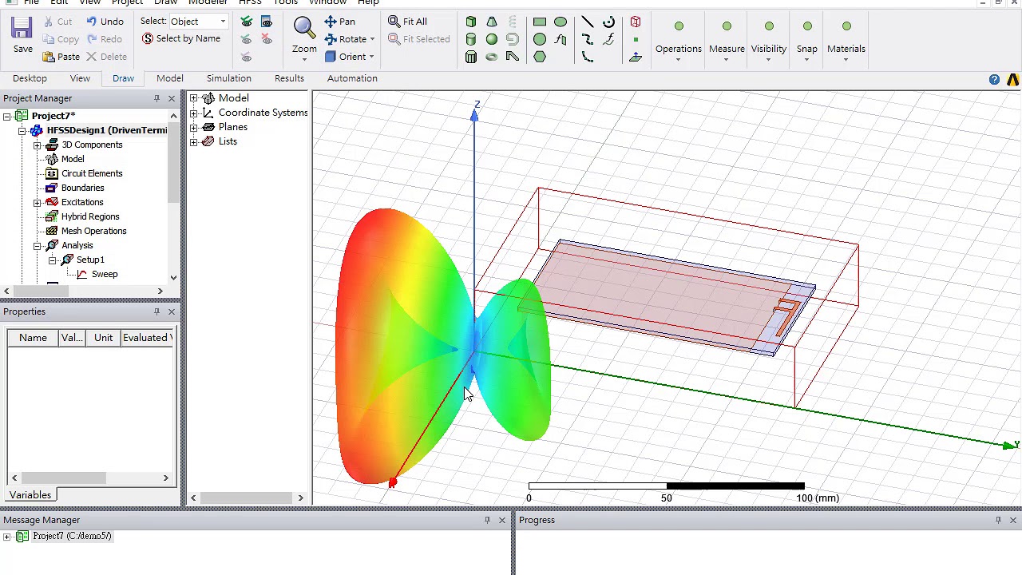
Task: Click Fit All
Action: (x=408, y=22)
